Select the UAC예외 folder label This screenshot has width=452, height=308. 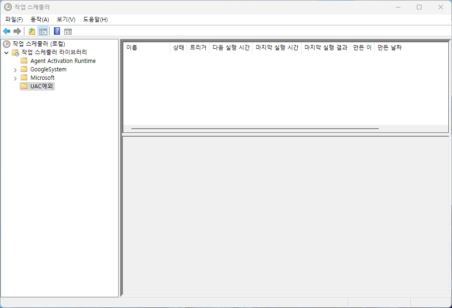click(x=42, y=86)
